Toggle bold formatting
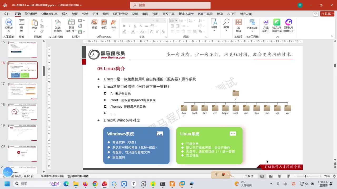 (x=124, y=26)
